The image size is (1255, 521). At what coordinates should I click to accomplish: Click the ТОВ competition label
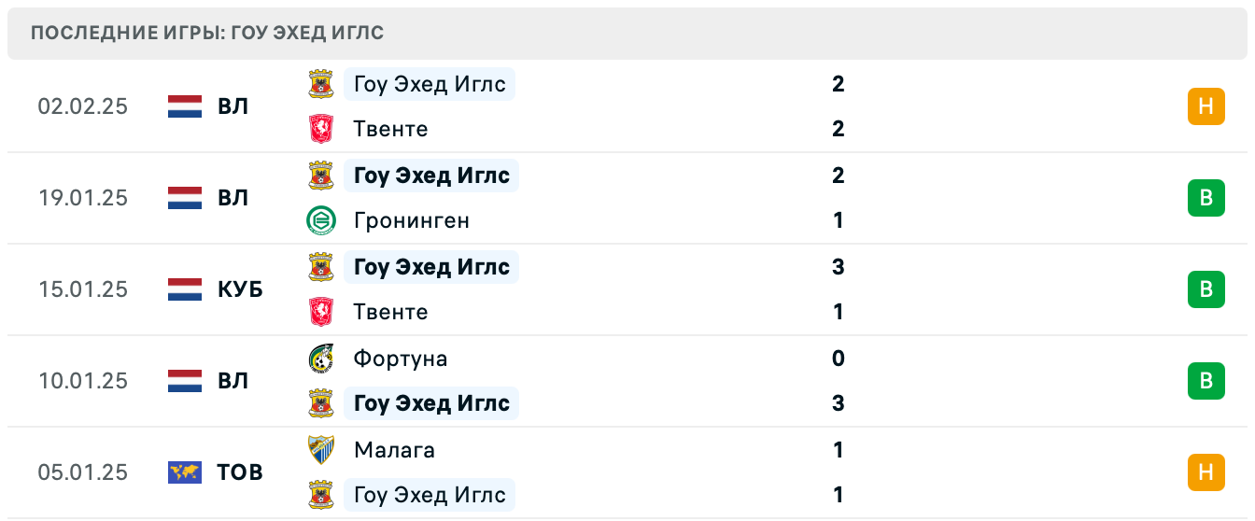pyautogui.click(x=240, y=472)
